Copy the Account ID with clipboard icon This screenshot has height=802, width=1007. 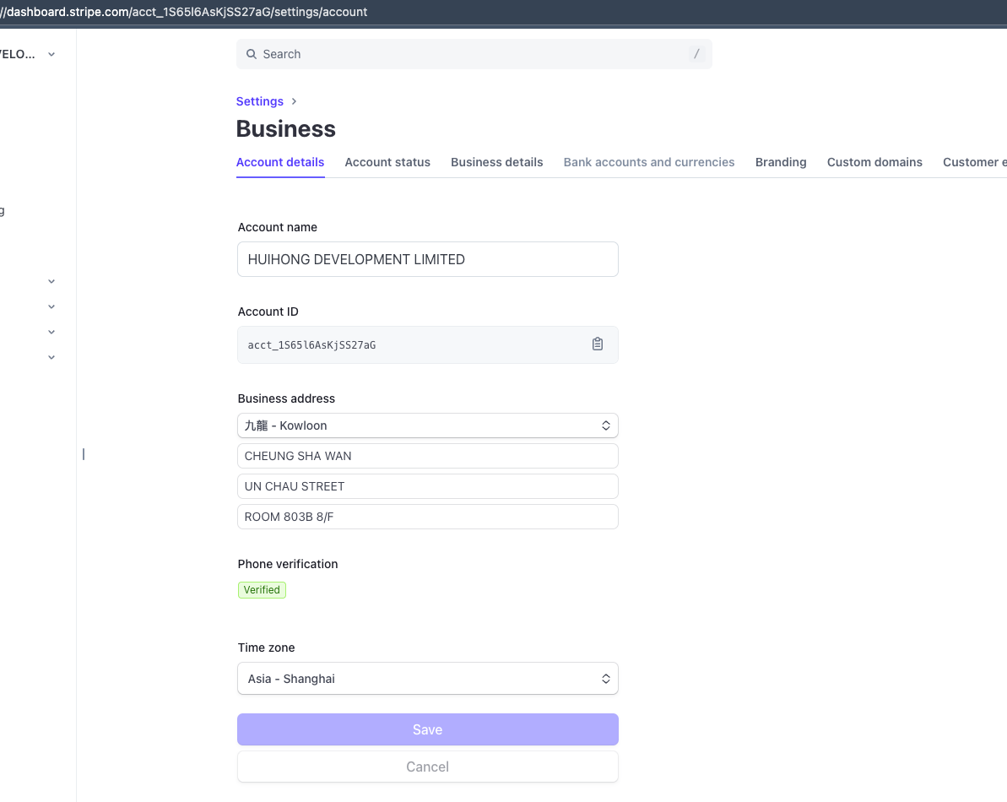tap(598, 344)
